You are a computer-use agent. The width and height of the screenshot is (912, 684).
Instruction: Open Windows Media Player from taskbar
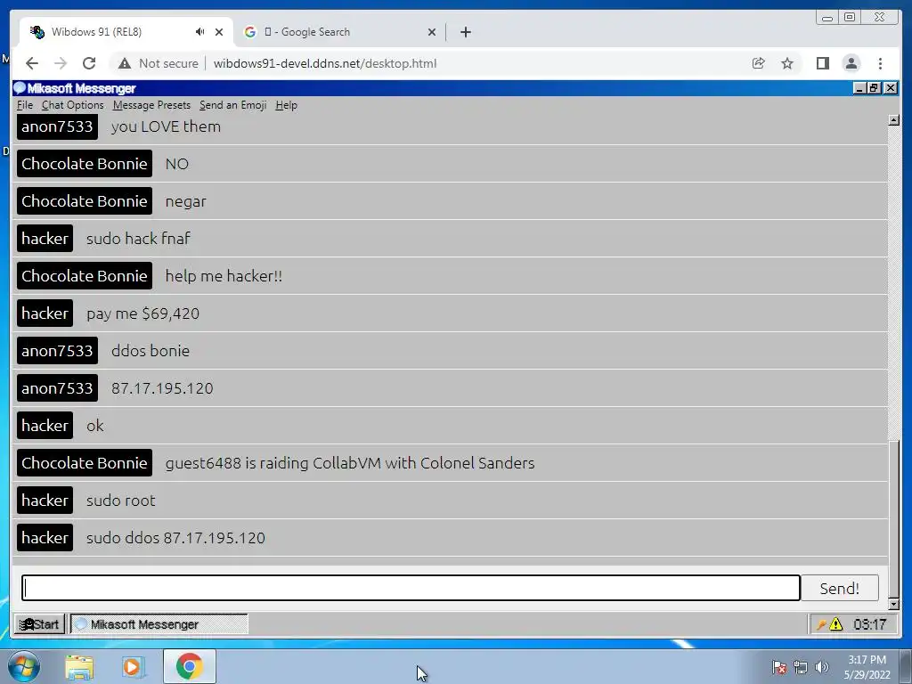(x=133, y=667)
